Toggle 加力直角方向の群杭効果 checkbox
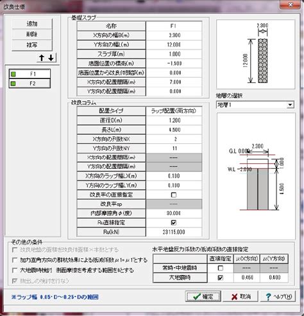 click(x=15, y=260)
